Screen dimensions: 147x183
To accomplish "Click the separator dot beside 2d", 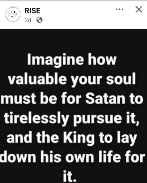I will point(34,20).
